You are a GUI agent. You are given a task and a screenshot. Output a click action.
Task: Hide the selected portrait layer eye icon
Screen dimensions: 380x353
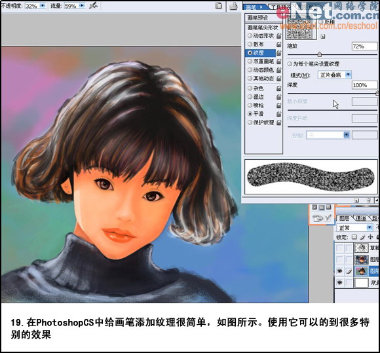click(339, 271)
